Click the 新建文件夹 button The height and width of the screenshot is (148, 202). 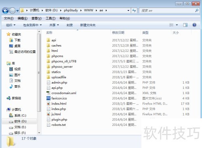point(88,25)
